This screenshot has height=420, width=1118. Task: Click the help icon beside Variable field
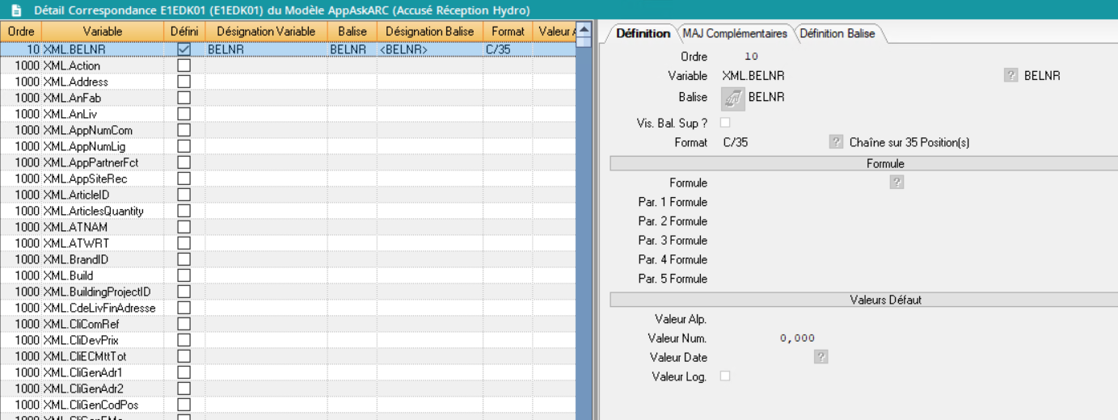coord(1010,75)
